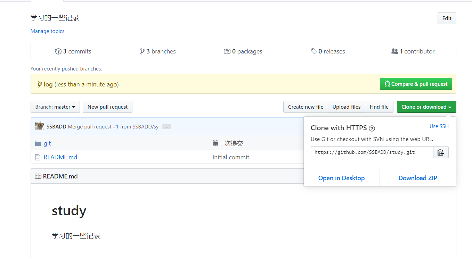The image size is (472, 259).
Task: Click the Initial commit message
Action: point(231,157)
